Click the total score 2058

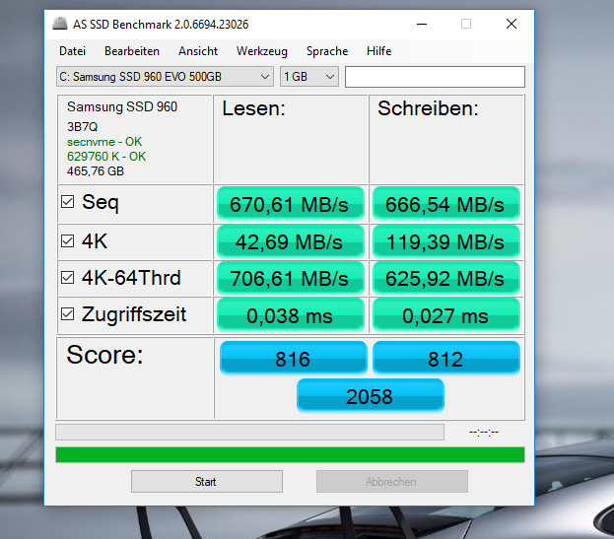370,396
